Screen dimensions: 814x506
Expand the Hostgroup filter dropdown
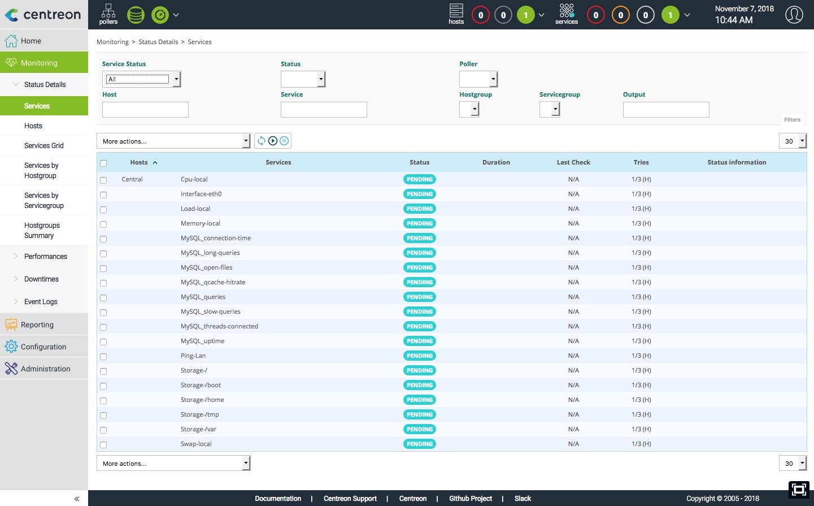[469, 109]
